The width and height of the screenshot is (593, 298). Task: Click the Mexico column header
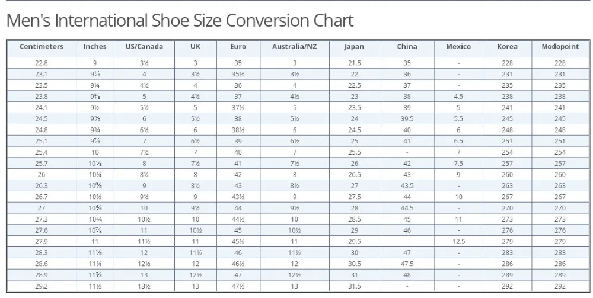458,47
